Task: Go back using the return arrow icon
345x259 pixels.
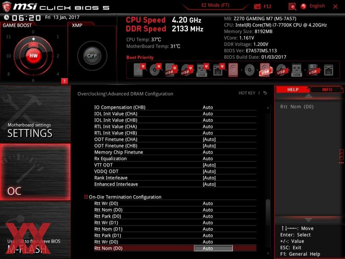Action: (x=265, y=93)
